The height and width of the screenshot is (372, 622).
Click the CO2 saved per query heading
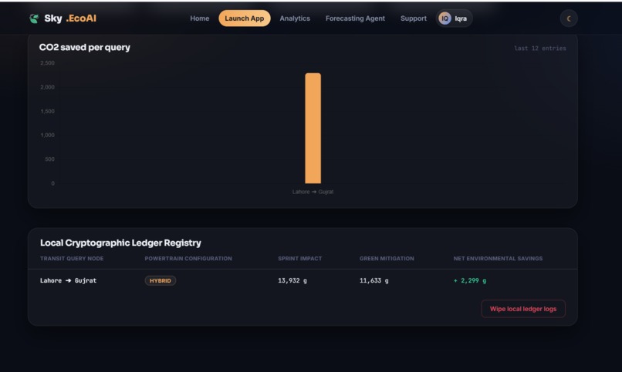84,48
